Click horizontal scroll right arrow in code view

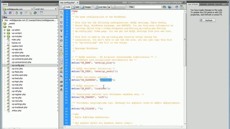pyautogui.click(x=182, y=127)
